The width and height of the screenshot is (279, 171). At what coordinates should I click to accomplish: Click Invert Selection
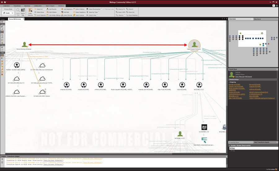(40, 15)
